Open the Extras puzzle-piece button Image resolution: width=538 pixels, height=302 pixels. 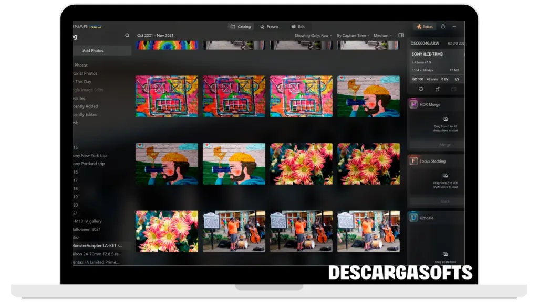tap(425, 27)
